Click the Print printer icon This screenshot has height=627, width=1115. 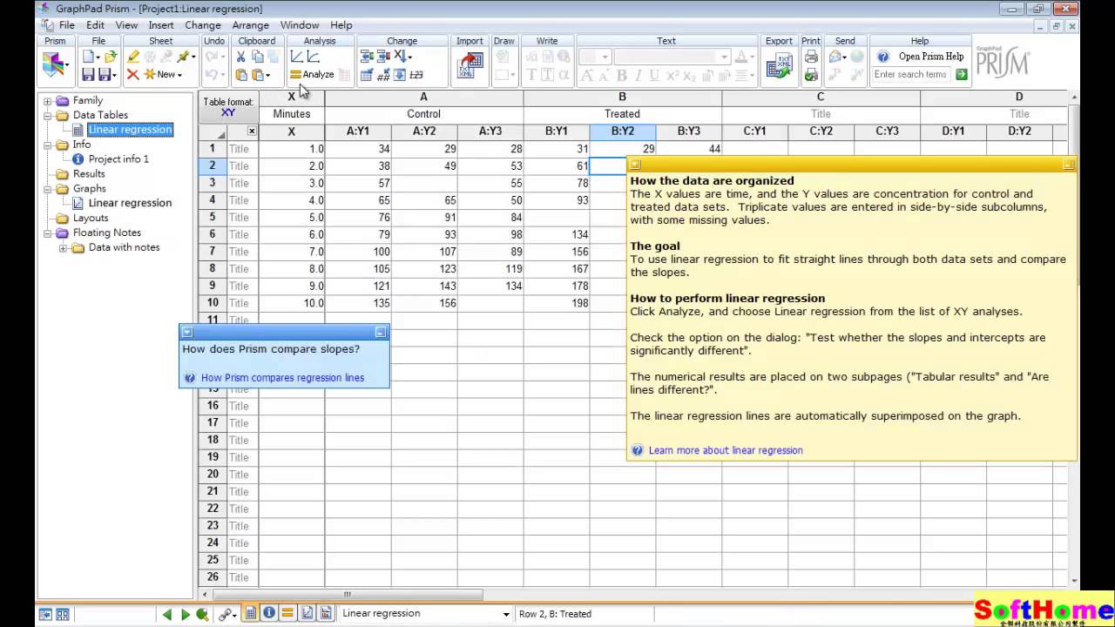tap(811, 57)
